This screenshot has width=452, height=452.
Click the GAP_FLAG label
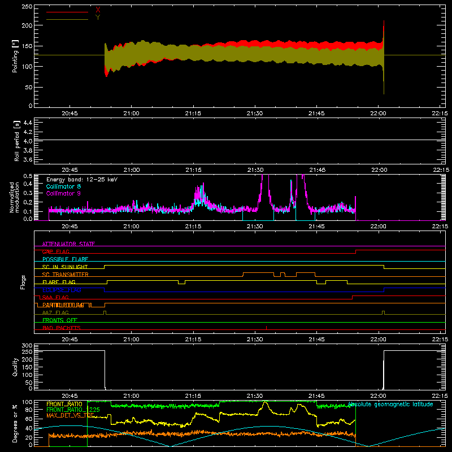[x=55, y=251]
